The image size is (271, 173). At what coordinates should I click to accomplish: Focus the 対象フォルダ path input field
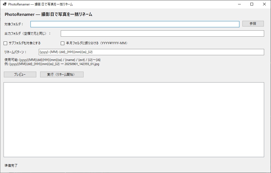135,24
